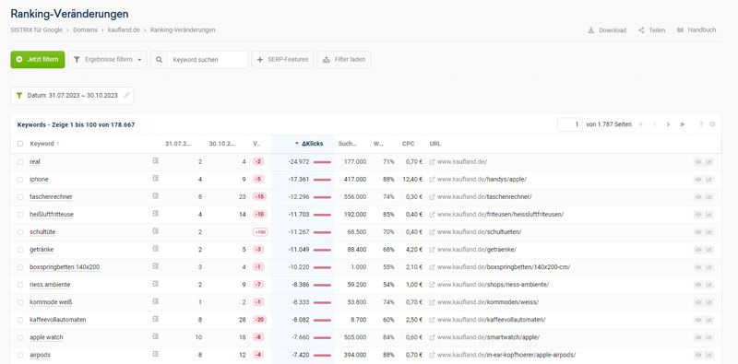Screen dimensions: 738x364
Task: Sort by 30.10.2... date column header
Action: point(222,144)
